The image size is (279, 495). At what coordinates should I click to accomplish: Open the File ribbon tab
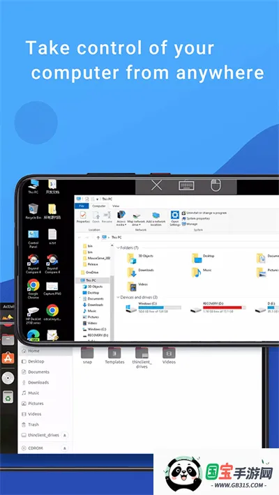click(82, 206)
